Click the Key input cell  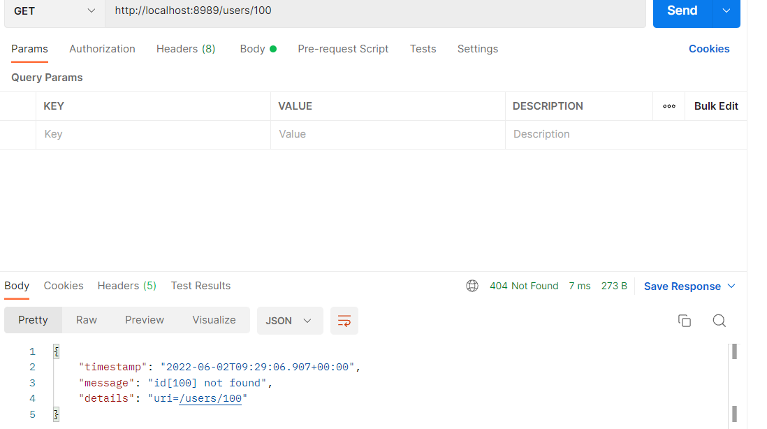click(x=153, y=135)
